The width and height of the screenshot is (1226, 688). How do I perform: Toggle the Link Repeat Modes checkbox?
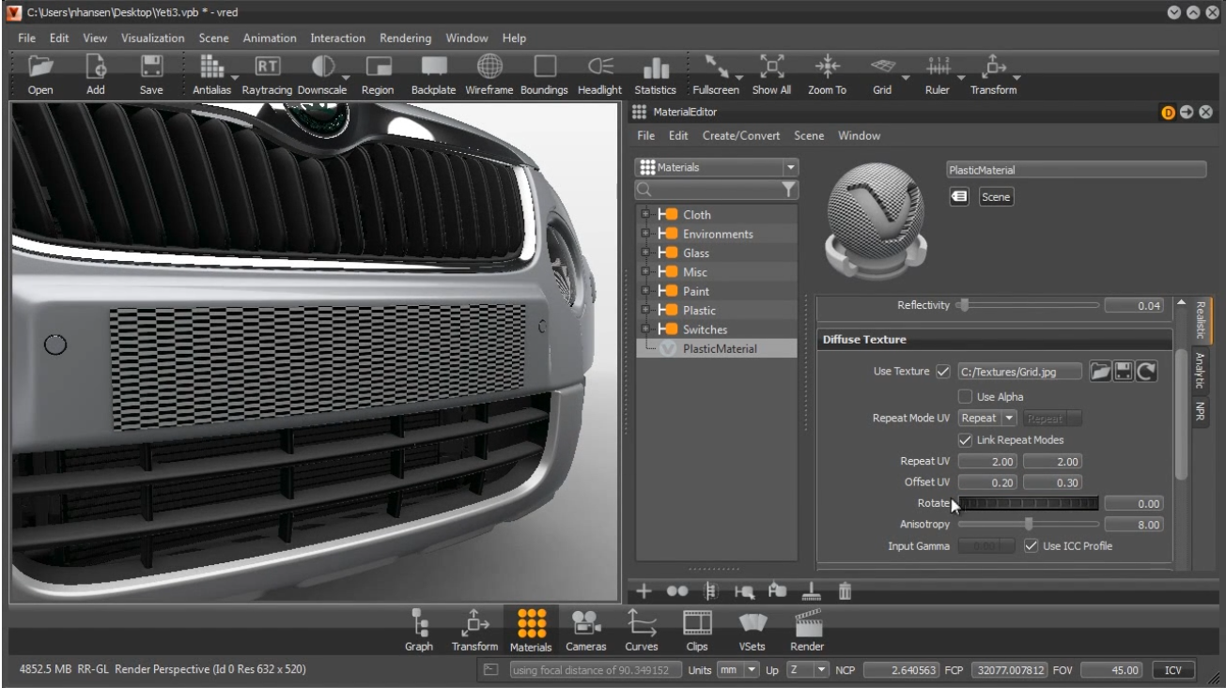965,440
